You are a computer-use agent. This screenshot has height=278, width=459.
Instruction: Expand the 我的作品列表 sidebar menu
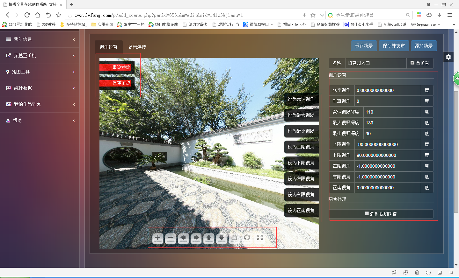(40, 104)
